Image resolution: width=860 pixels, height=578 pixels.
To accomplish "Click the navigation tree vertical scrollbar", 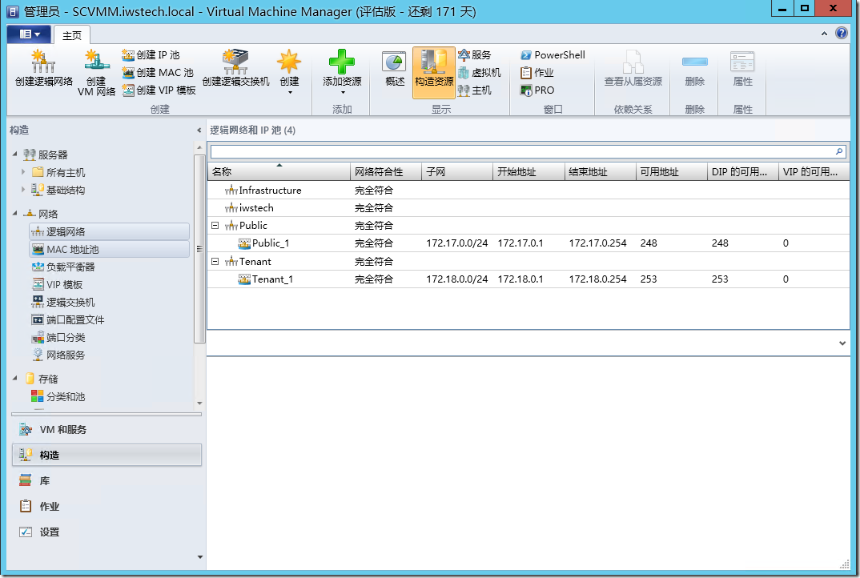I will [x=199, y=249].
